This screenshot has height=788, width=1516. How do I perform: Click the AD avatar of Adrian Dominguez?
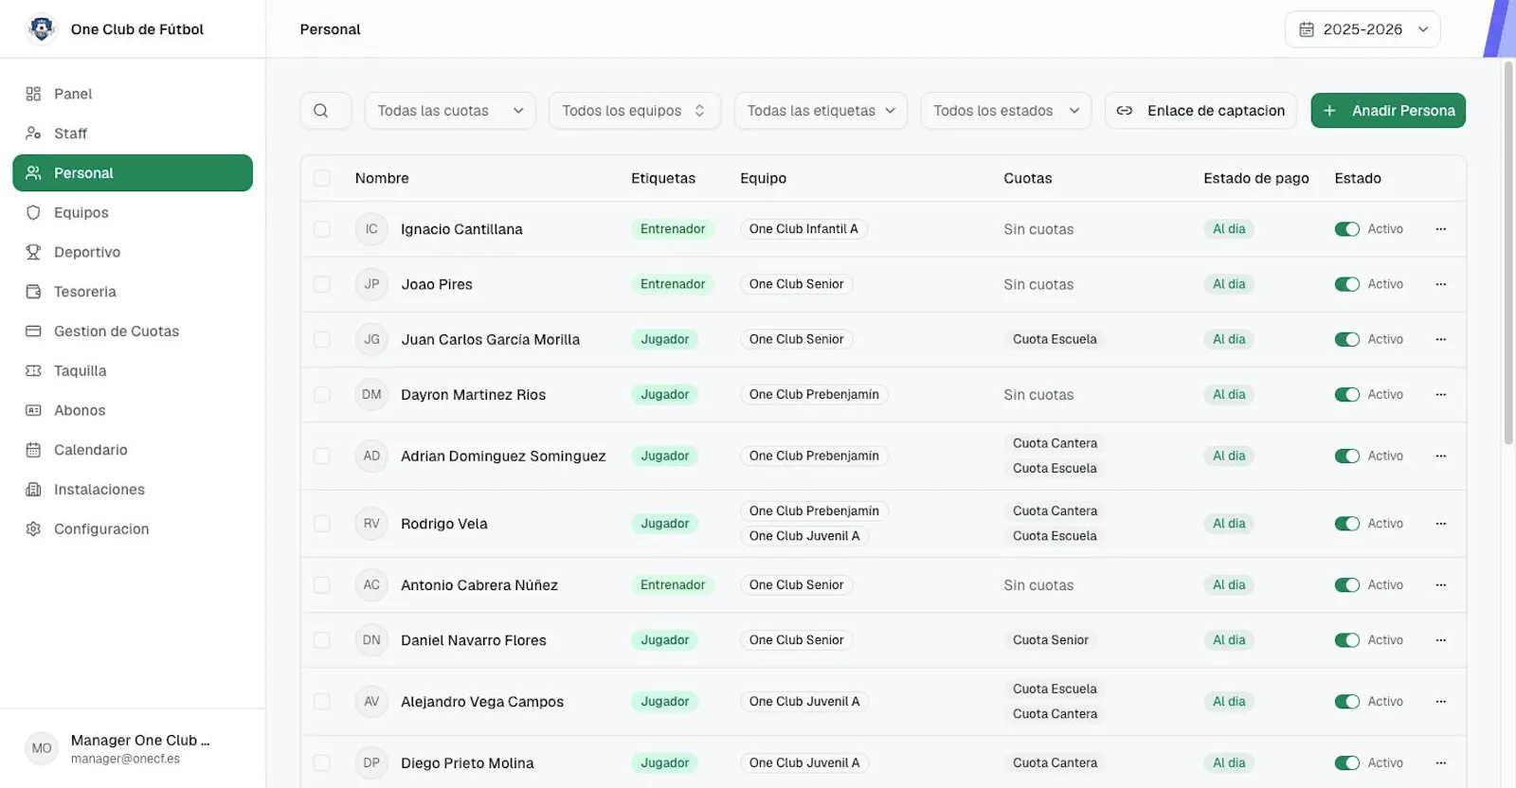click(x=371, y=456)
